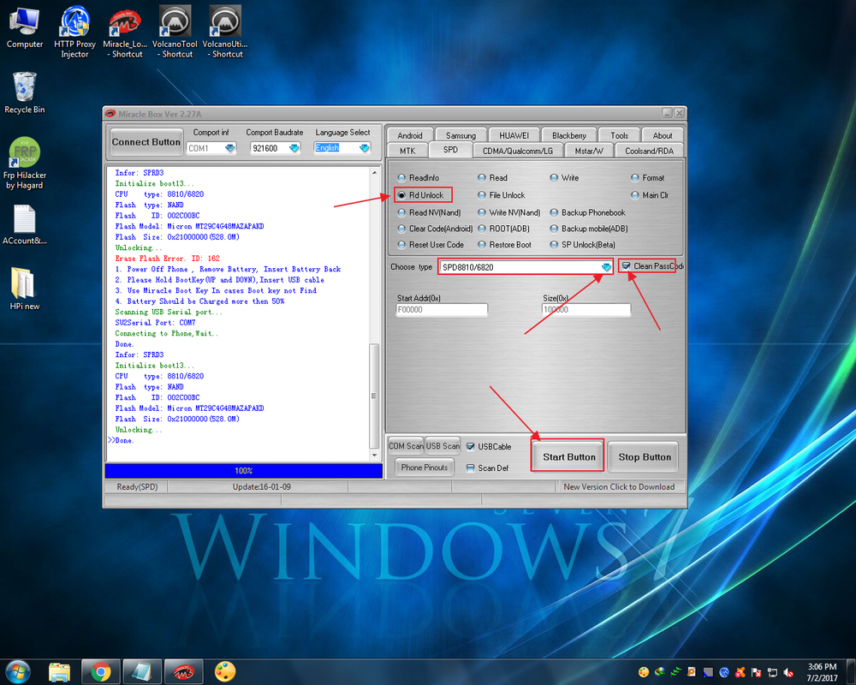Toggle the Clean PassCode checkbox

click(627, 266)
